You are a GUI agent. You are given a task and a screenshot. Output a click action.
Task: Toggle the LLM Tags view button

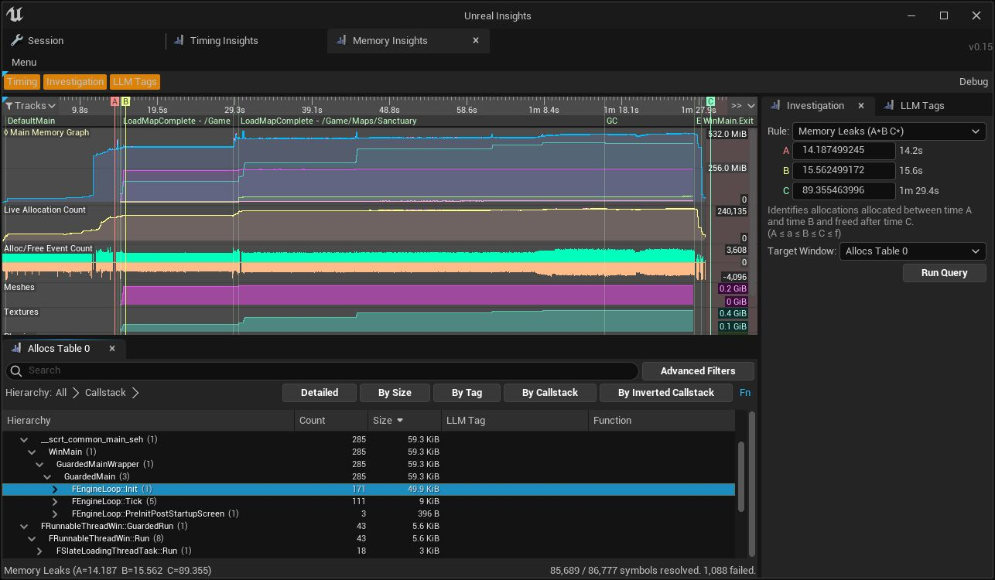pyautogui.click(x=135, y=82)
